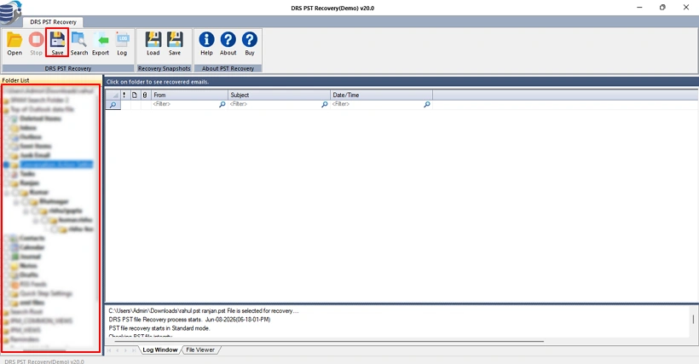Select the Sent Items folder

(x=36, y=146)
